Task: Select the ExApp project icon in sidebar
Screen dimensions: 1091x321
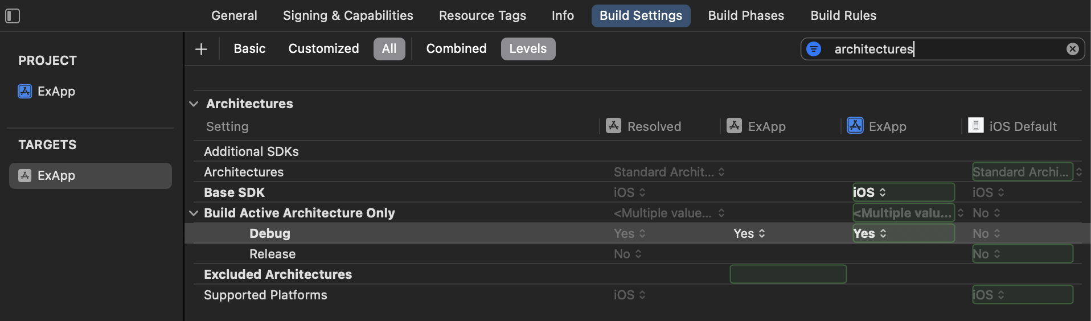Action: point(25,91)
